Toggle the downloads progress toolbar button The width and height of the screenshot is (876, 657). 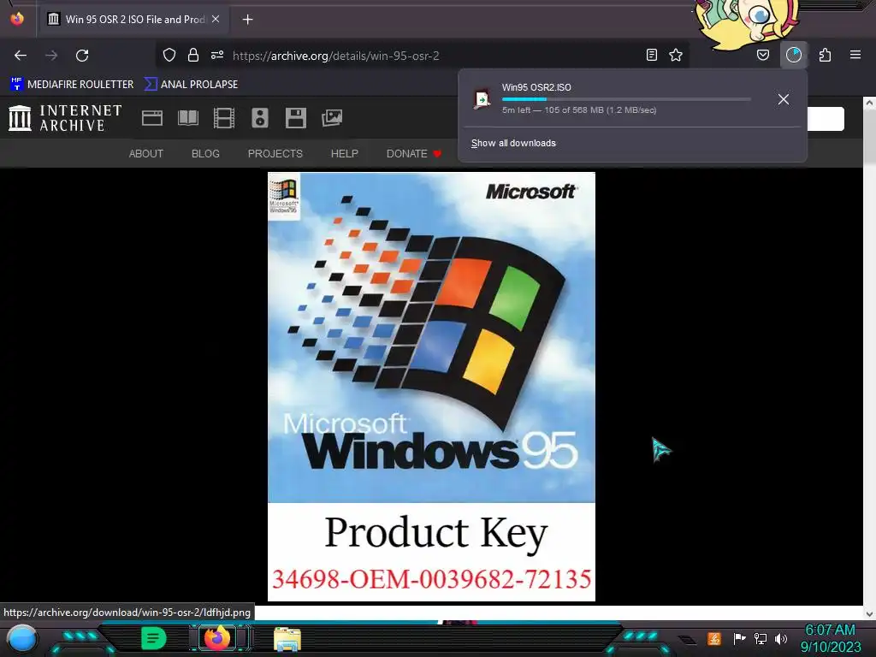[x=794, y=55]
